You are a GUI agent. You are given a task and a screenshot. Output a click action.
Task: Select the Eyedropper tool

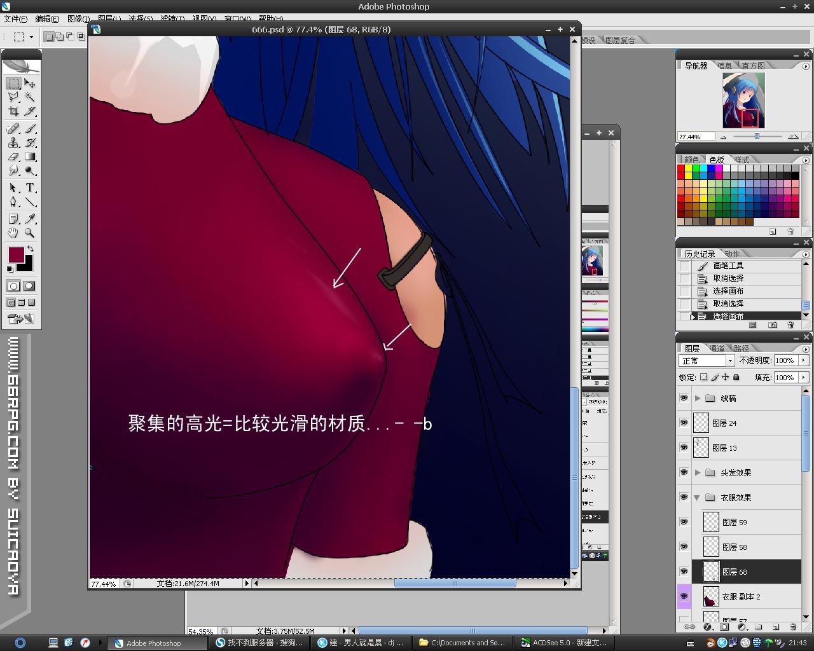(30, 219)
